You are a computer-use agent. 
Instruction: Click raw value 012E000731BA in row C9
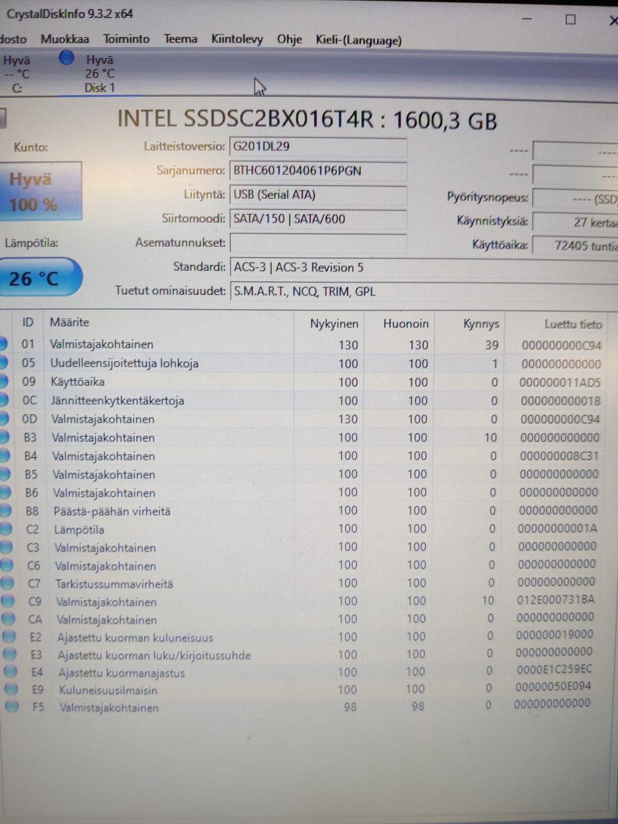coord(556,599)
